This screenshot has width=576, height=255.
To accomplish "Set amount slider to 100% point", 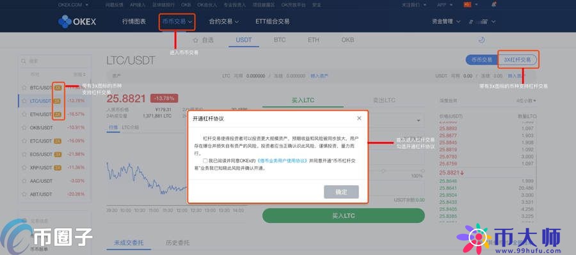I will (422, 171).
